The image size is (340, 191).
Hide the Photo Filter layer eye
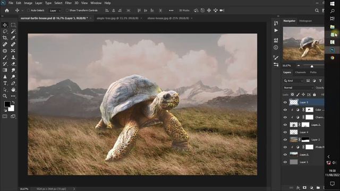[x=285, y=147]
